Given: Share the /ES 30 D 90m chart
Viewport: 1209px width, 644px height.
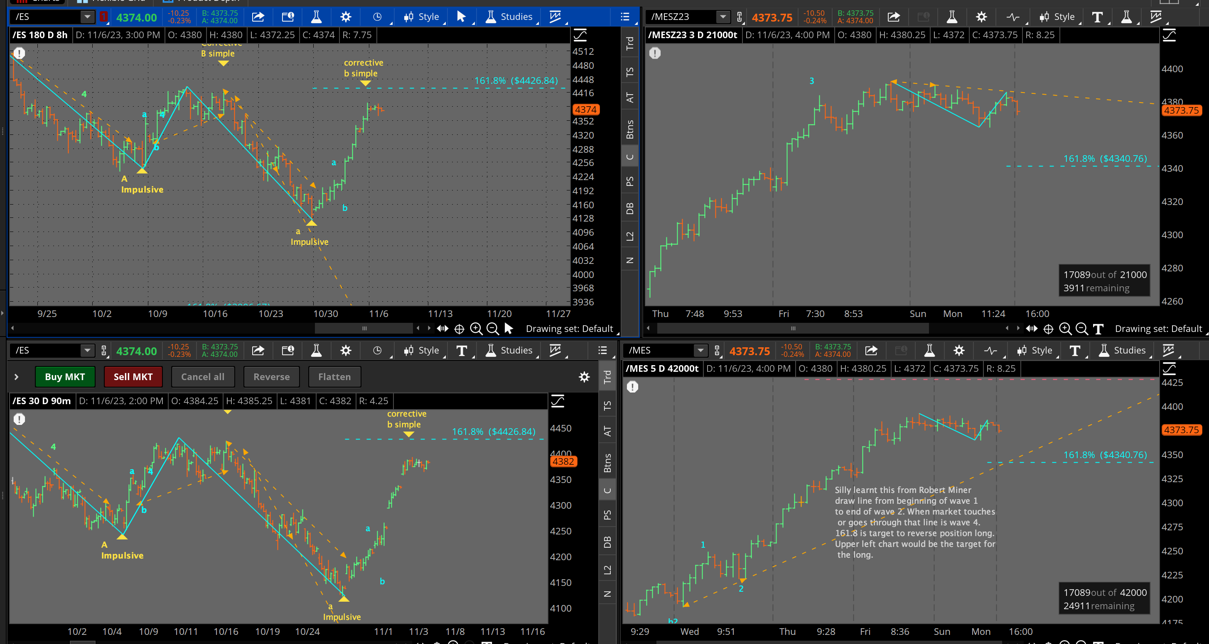Looking at the screenshot, I should (x=258, y=351).
